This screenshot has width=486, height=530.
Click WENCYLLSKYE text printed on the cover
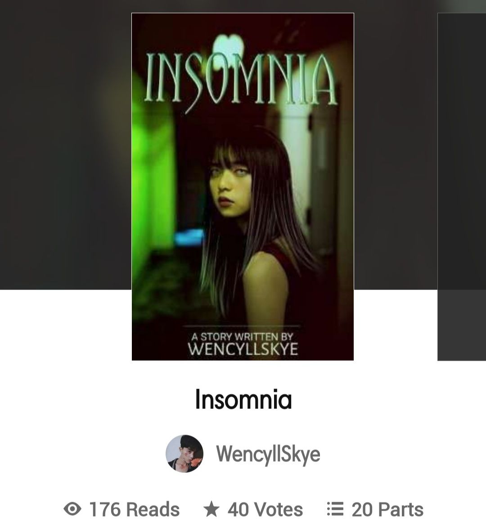point(243,349)
